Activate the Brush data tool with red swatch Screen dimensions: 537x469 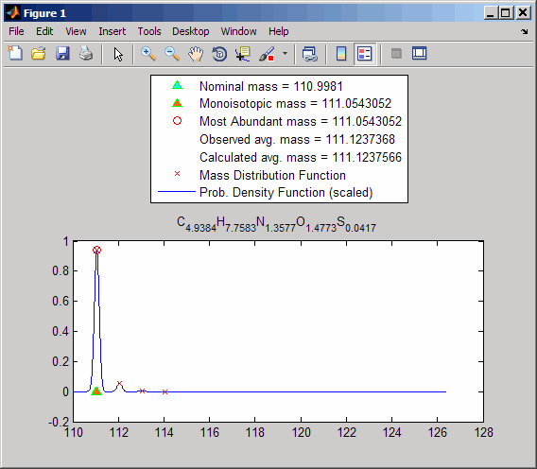click(267, 54)
